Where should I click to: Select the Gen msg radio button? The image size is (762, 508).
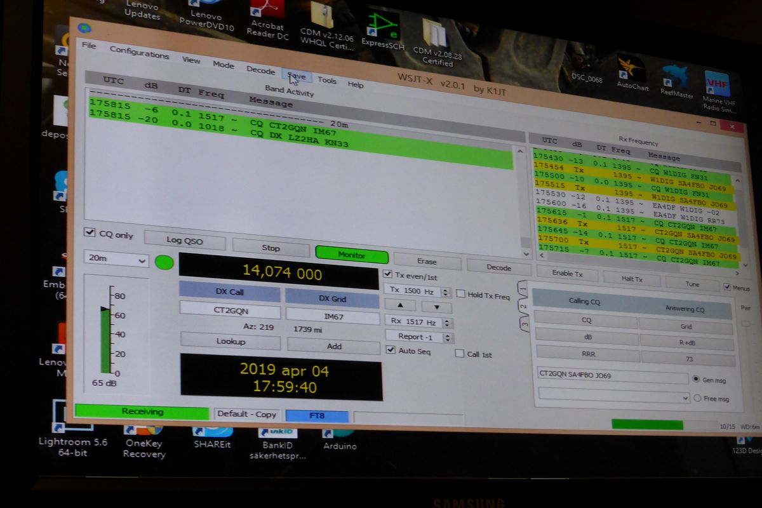pos(696,379)
